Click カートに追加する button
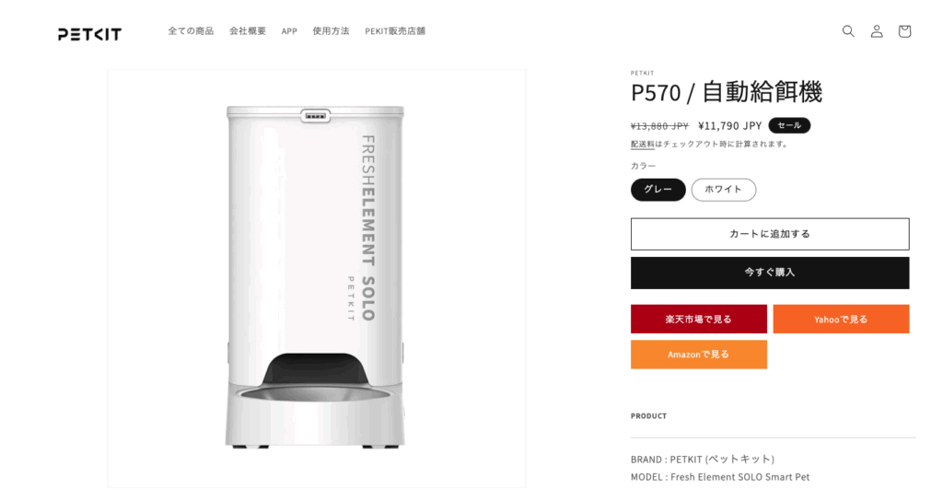The height and width of the screenshot is (489, 943). 770,234
